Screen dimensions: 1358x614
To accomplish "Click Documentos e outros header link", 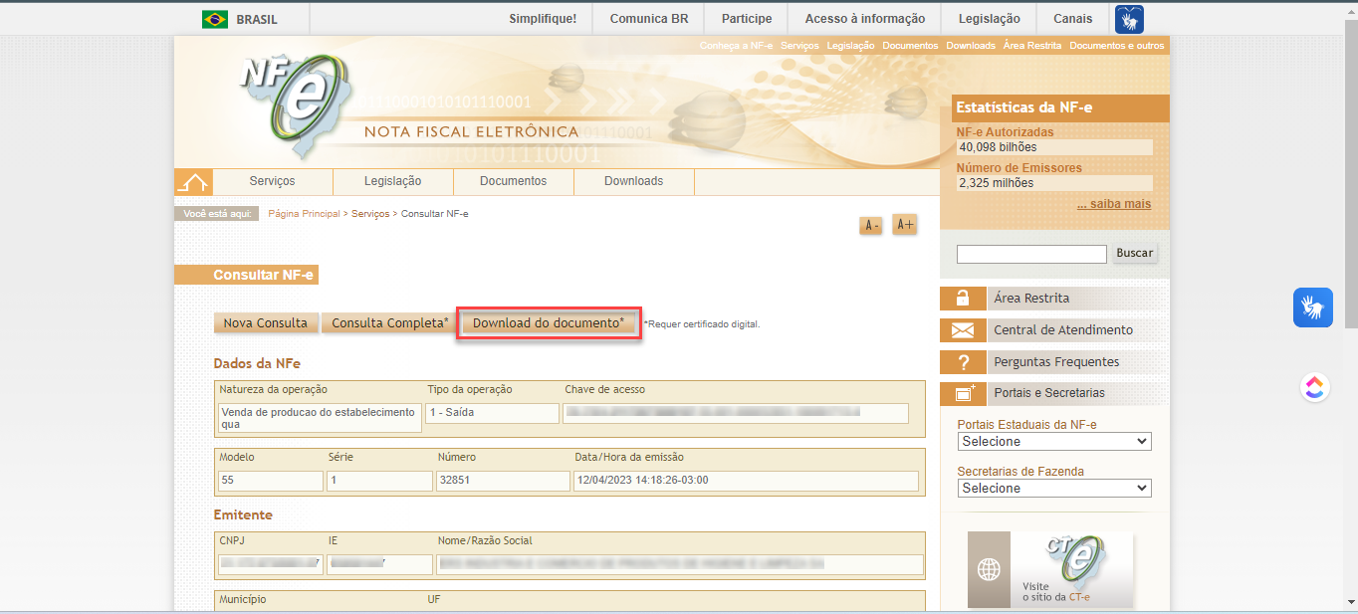I will [x=1116, y=46].
